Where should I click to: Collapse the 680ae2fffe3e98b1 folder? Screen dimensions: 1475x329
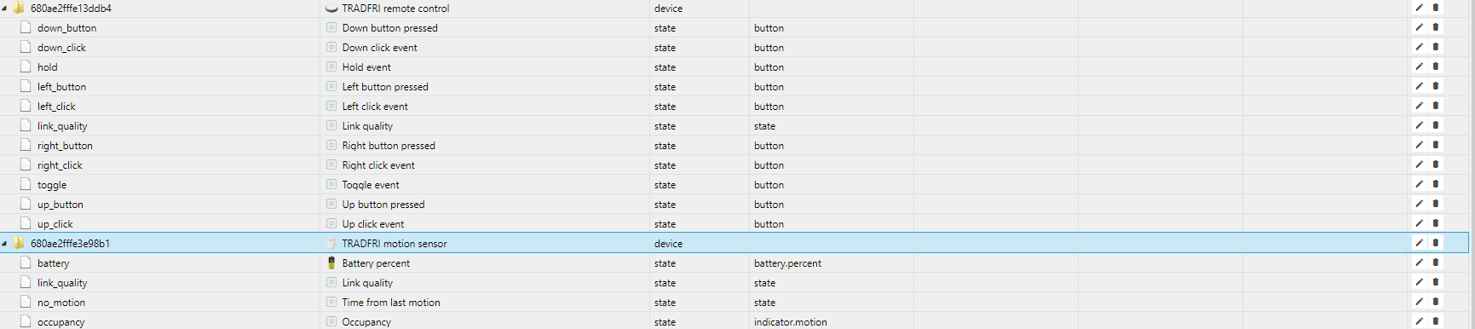pos(4,243)
